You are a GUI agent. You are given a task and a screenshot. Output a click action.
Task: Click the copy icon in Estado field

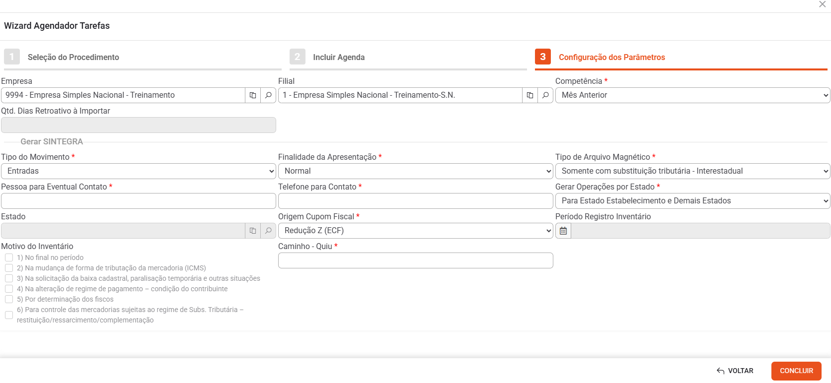click(253, 231)
